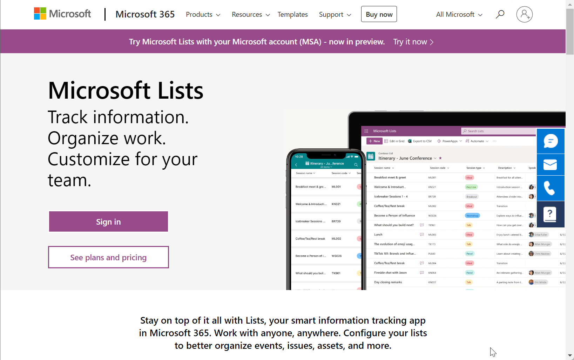The width and height of the screenshot is (574, 360).
Task: Open the search magnifier icon
Action: (x=500, y=14)
